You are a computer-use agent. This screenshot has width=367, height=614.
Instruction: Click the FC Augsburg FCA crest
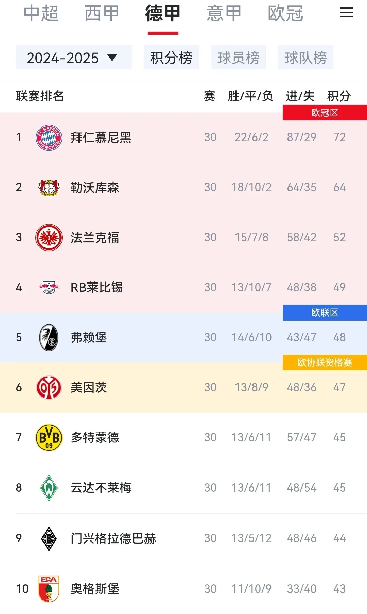[x=49, y=588]
